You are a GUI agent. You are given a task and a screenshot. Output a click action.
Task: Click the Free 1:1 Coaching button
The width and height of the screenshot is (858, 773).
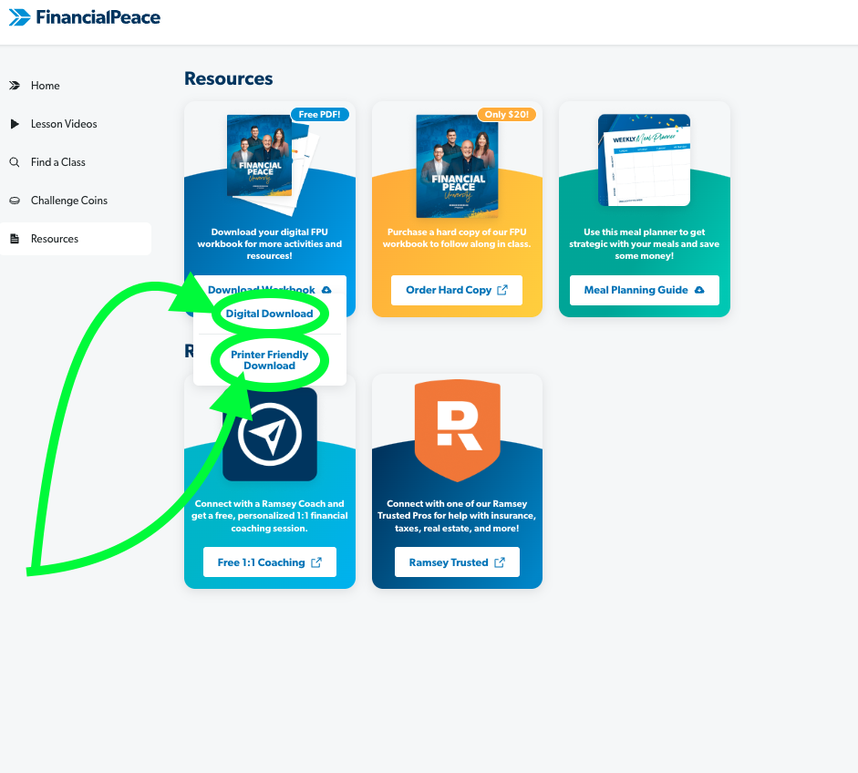pyautogui.click(x=270, y=562)
